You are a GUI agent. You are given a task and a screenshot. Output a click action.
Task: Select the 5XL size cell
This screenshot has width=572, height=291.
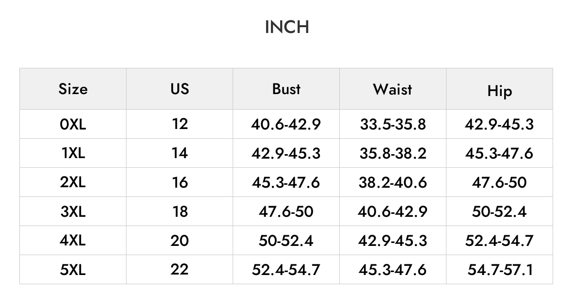(x=73, y=270)
